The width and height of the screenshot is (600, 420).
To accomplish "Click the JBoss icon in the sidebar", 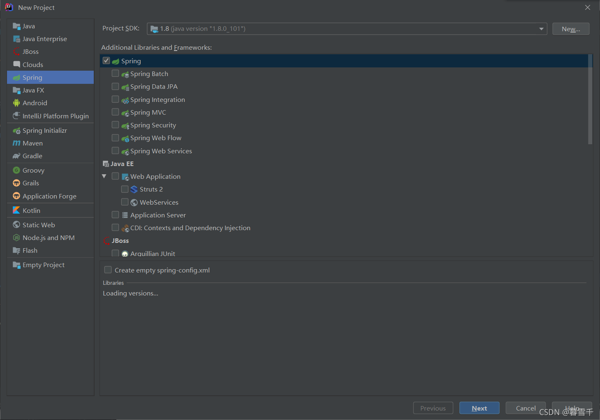I will [16, 52].
